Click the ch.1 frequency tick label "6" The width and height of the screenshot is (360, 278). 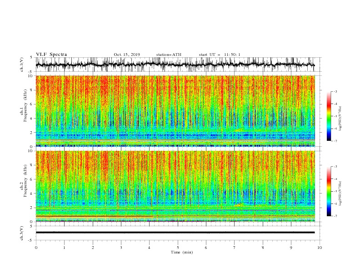tap(32, 104)
